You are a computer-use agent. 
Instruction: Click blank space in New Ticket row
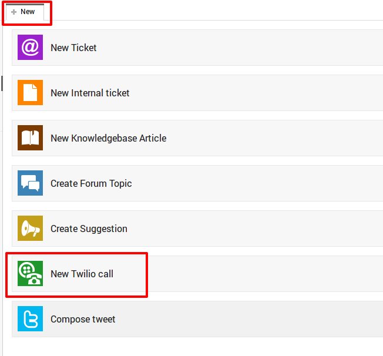click(x=244, y=48)
